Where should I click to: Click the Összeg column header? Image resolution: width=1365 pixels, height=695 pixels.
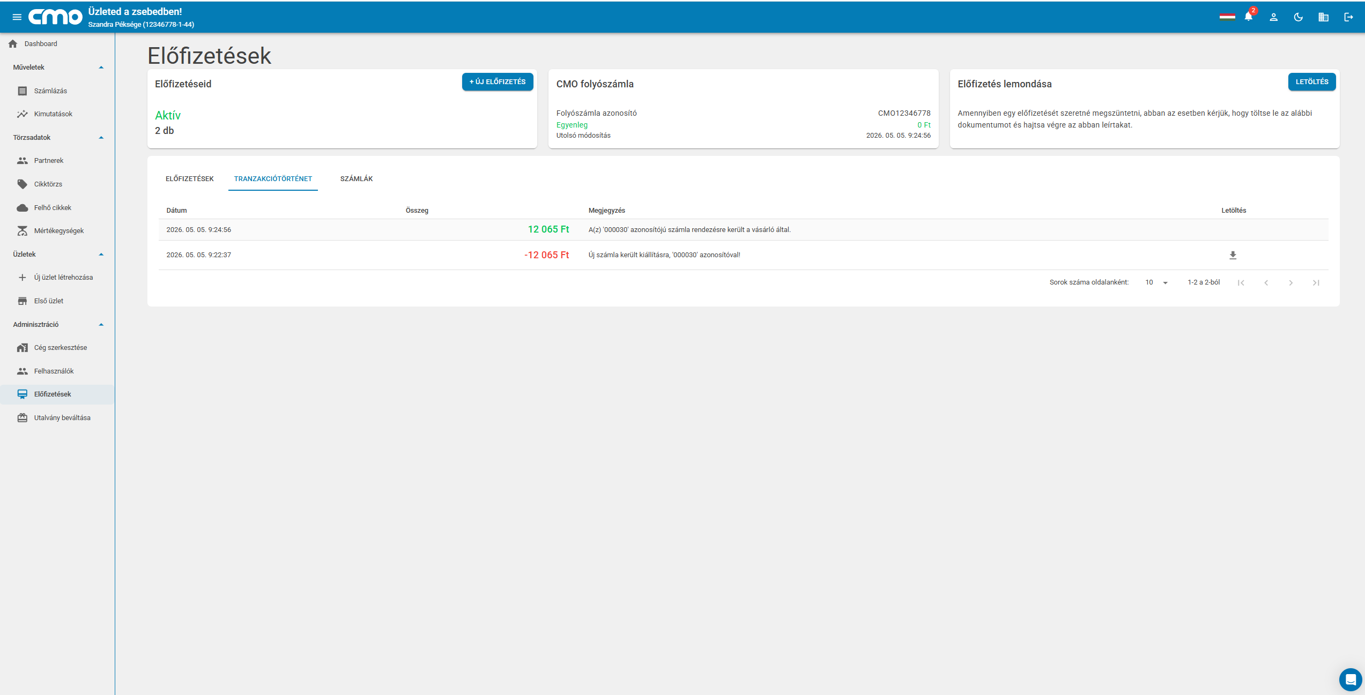click(x=417, y=211)
